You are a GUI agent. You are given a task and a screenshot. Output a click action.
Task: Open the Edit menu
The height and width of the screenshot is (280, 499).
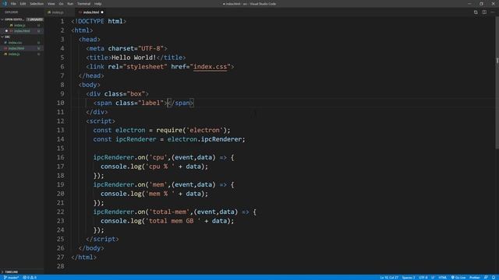[23, 4]
